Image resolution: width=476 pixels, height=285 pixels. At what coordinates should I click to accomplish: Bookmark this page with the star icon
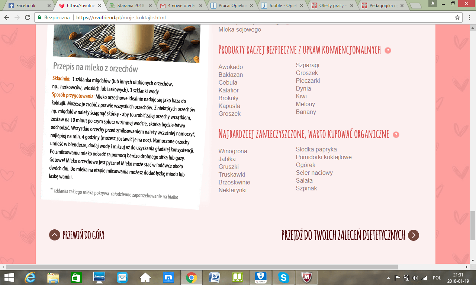[x=457, y=17]
